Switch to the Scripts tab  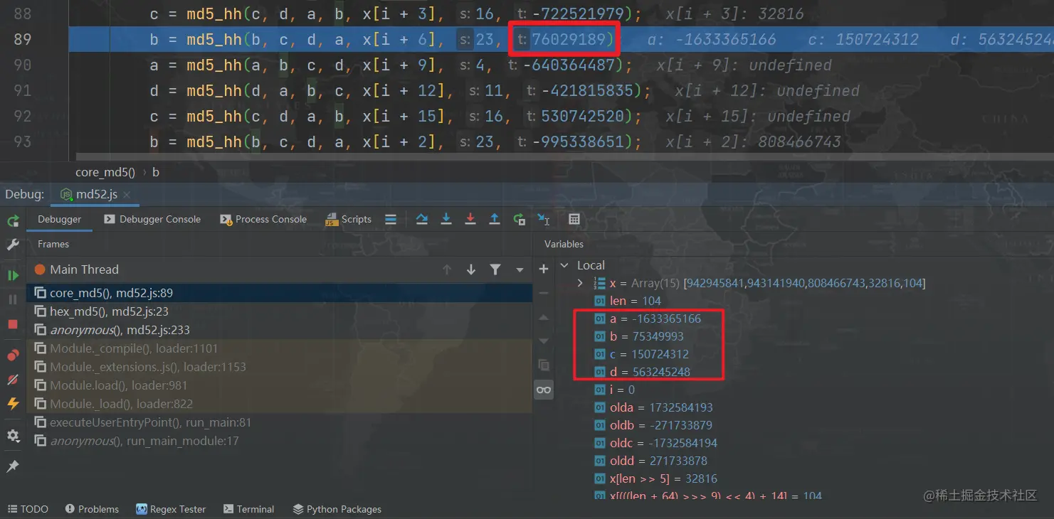tap(349, 219)
